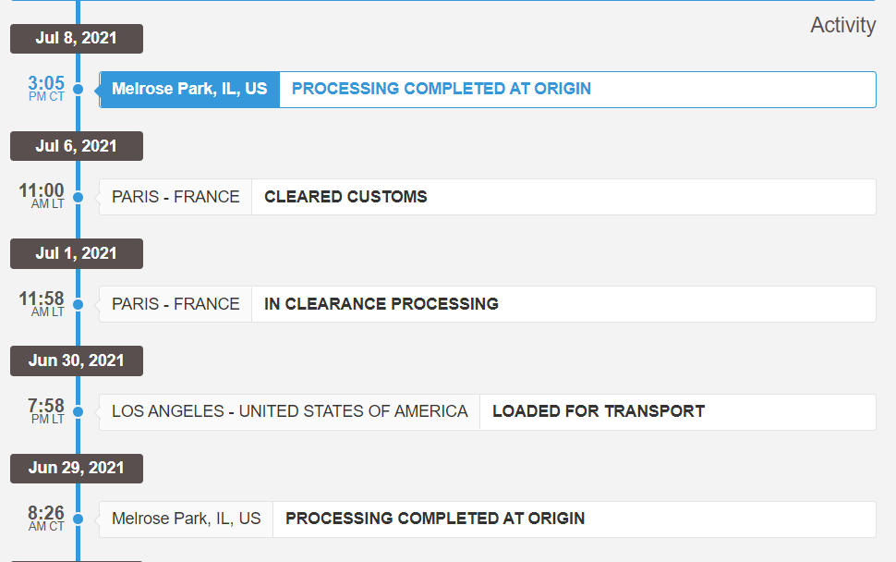The height and width of the screenshot is (562, 896).
Task: Select the Jul 8, 2021 date badge
Action: [77, 39]
